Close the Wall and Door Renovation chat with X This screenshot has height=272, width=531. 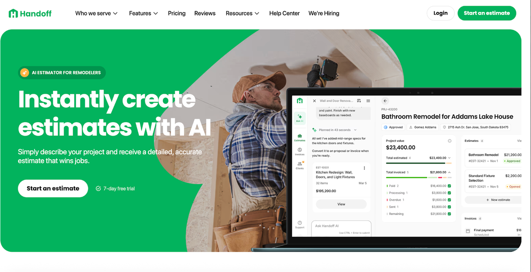click(x=314, y=101)
